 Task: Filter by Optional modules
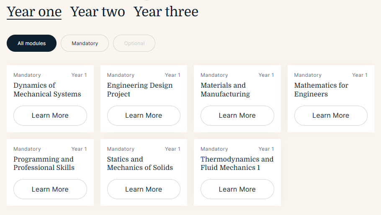134,43
